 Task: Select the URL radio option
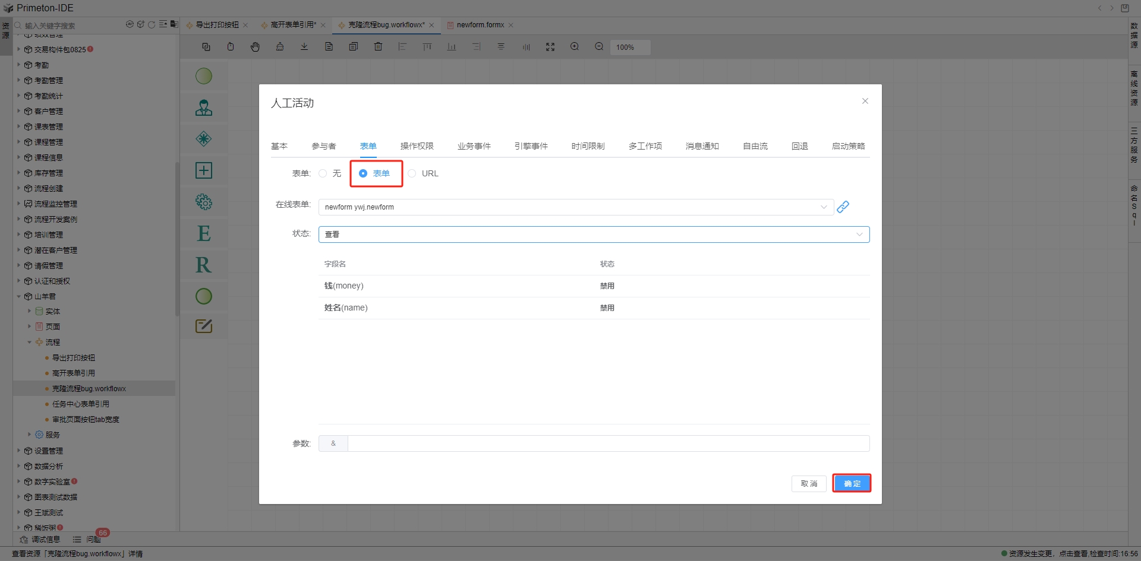pos(412,173)
